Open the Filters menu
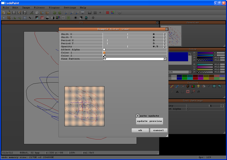The height and width of the screenshot is (160, 227). coord(39,7)
